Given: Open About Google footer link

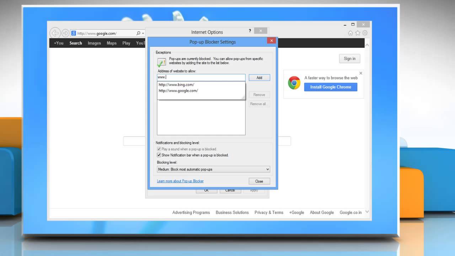Looking at the screenshot, I should click(x=322, y=212).
